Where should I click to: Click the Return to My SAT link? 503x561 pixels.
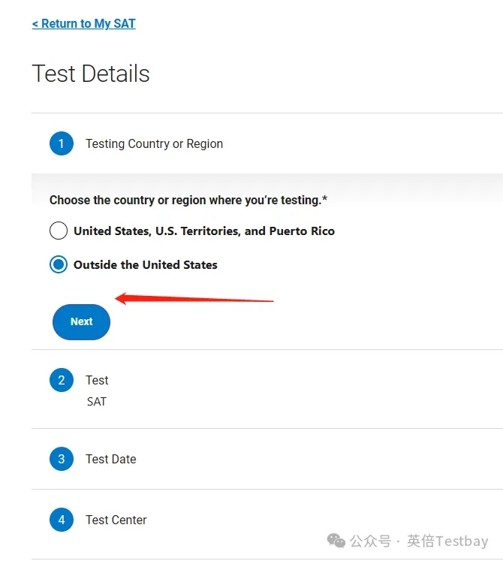[84, 24]
